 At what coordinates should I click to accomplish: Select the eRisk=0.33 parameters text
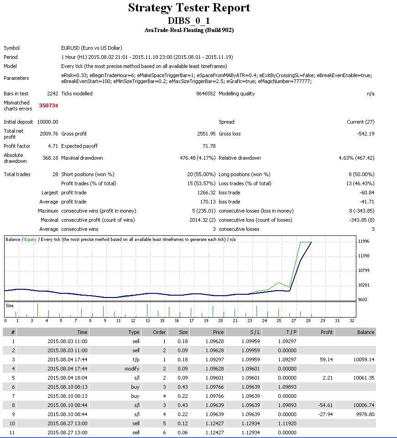216,78
